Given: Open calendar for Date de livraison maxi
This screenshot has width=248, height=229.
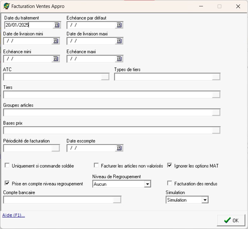Looking at the screenshot, I should coord(119,41).
